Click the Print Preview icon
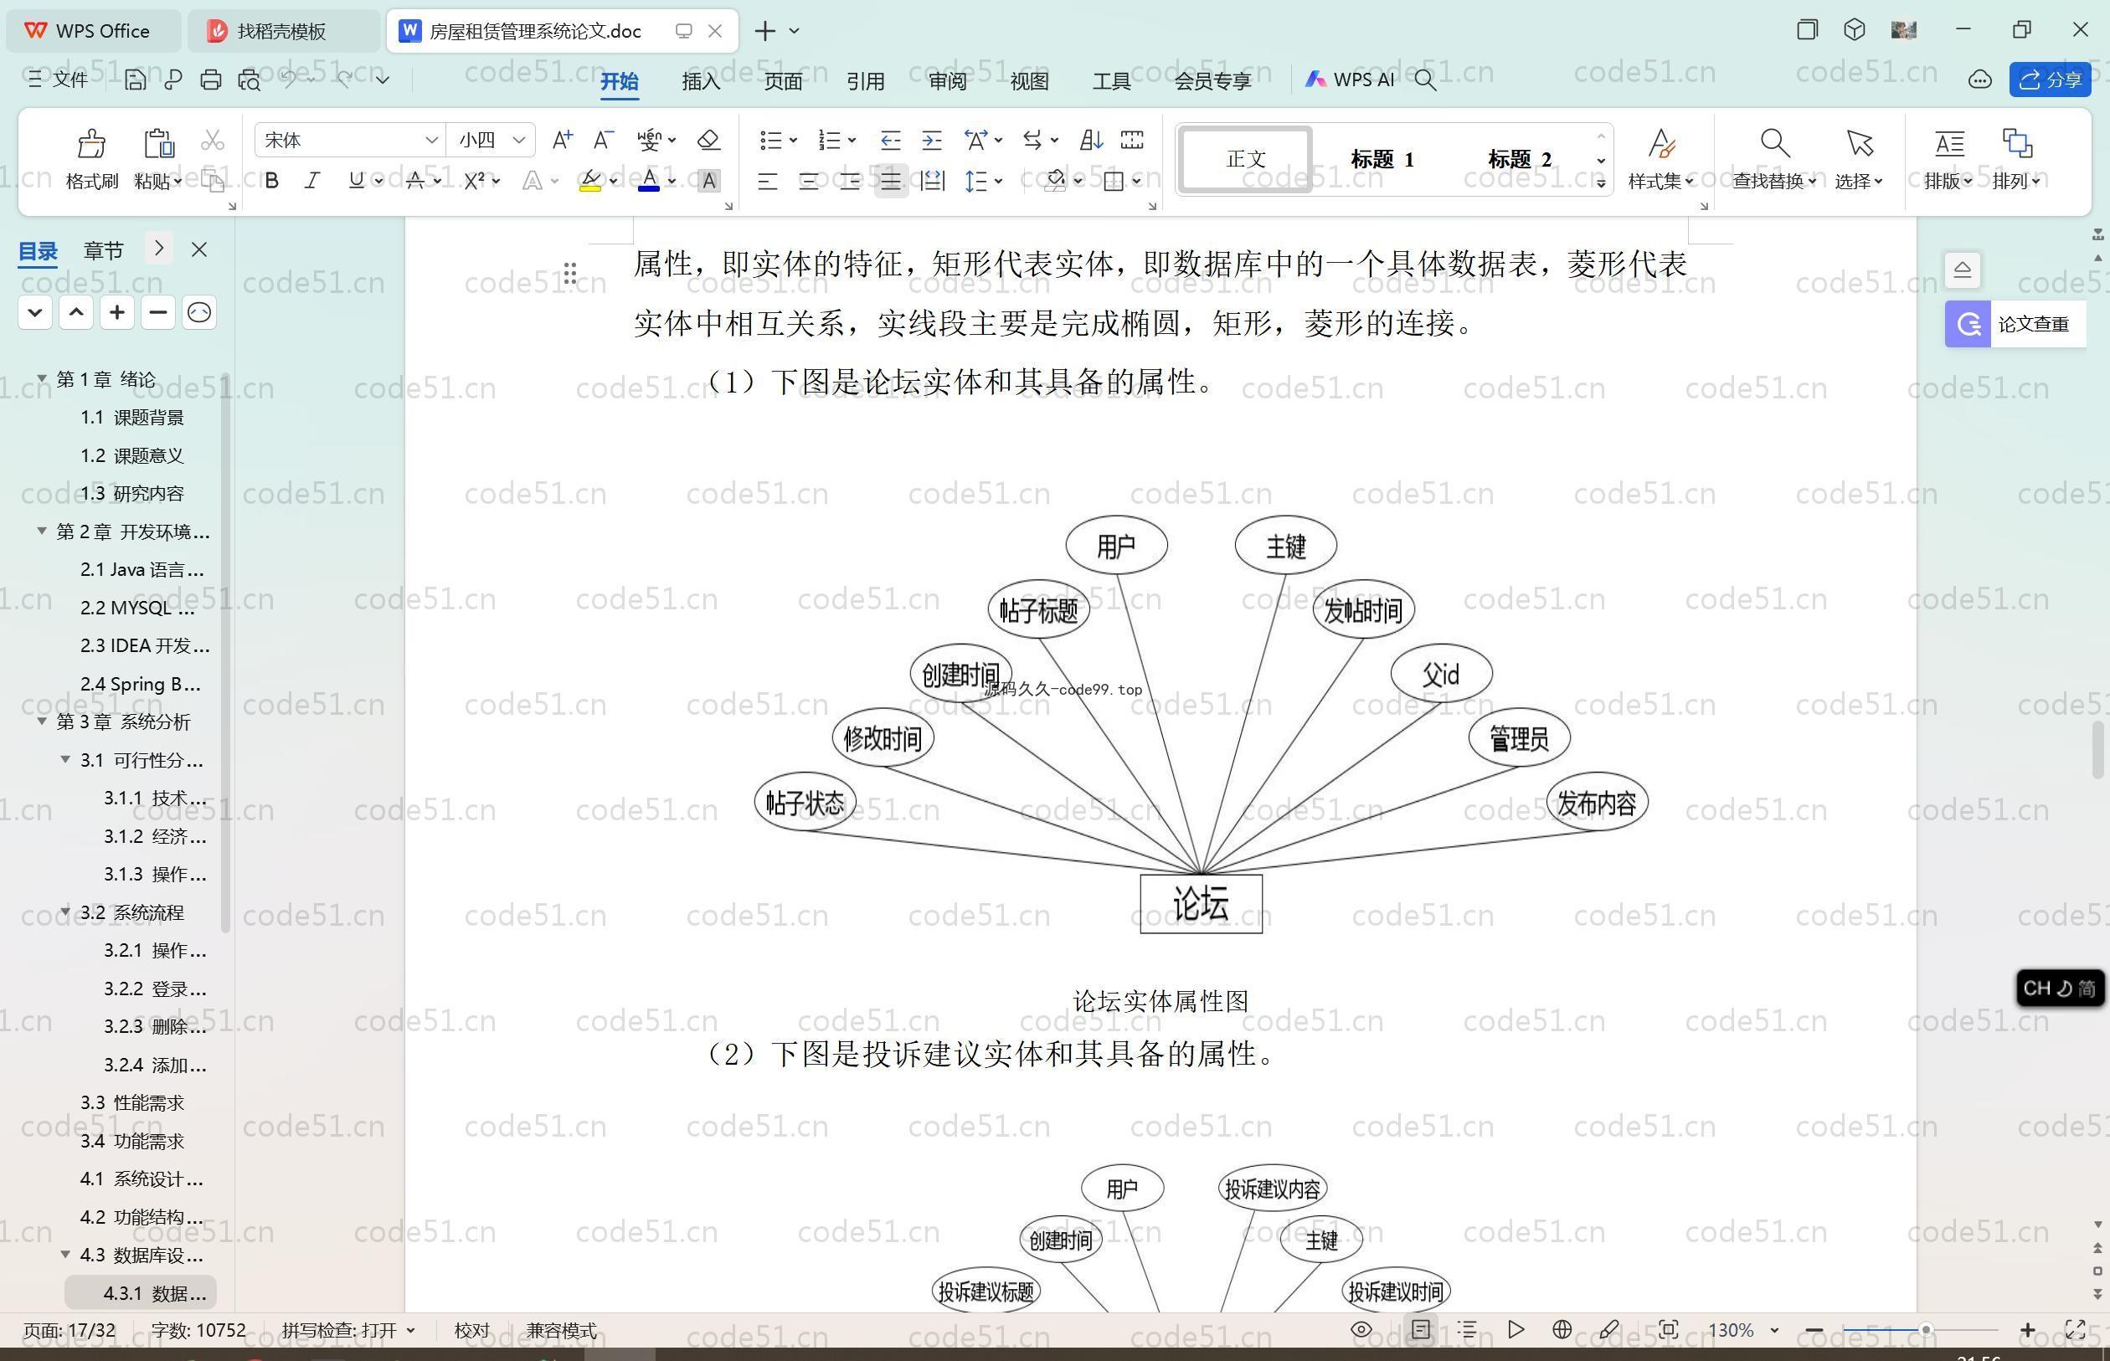 tap(250, 80)
